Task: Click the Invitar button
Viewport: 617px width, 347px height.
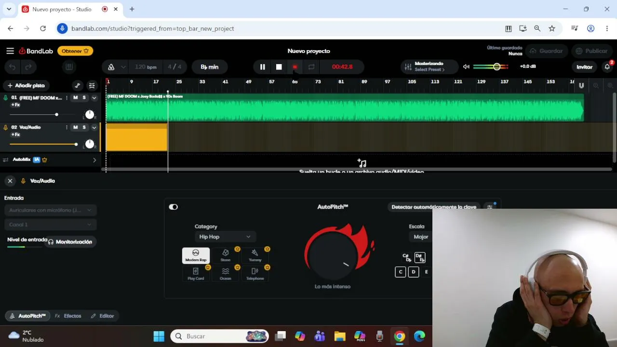Action: tap(584, 67)
